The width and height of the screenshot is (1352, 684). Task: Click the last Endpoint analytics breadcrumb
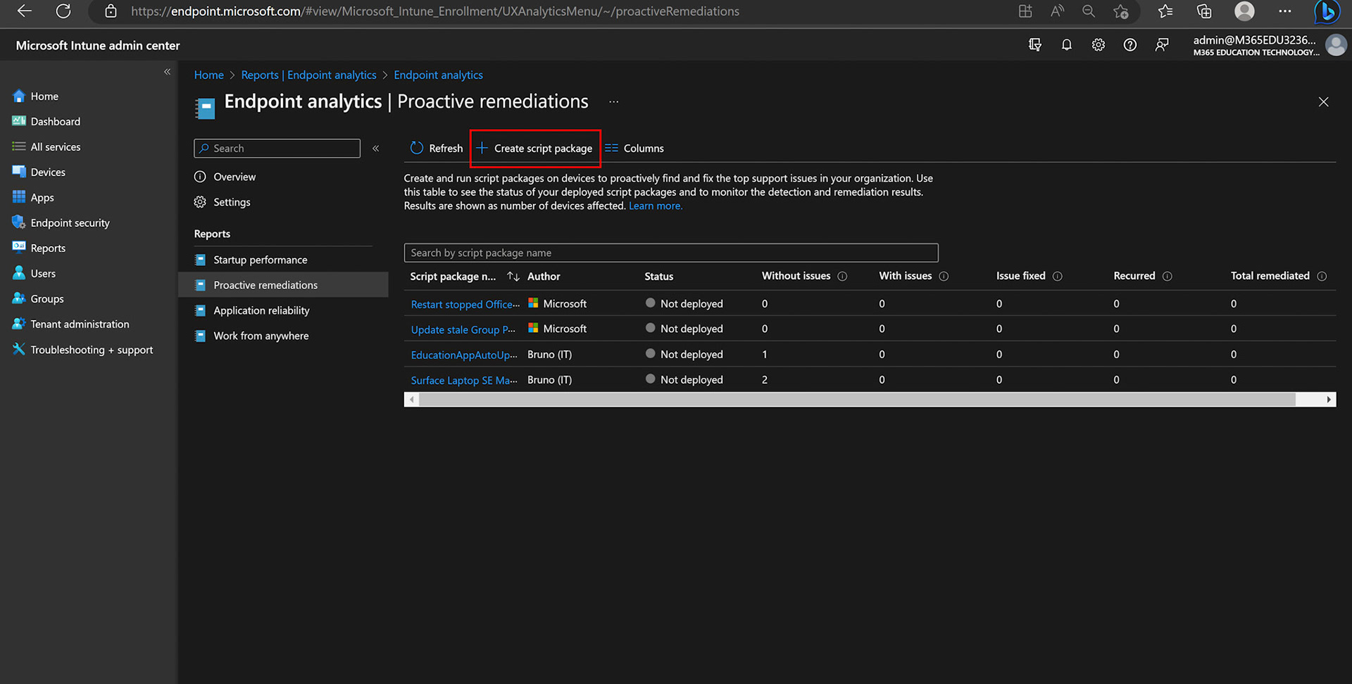point(438,75)
